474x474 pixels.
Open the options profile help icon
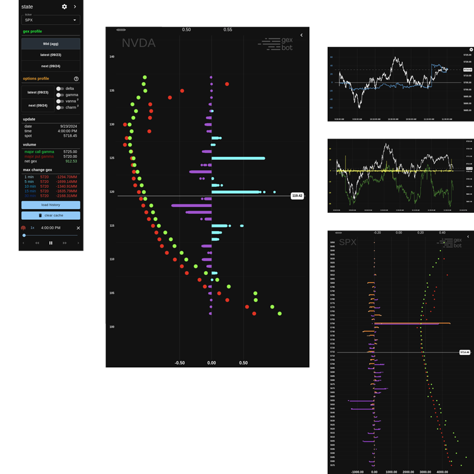pyautogui.click(x=76, y=79)
